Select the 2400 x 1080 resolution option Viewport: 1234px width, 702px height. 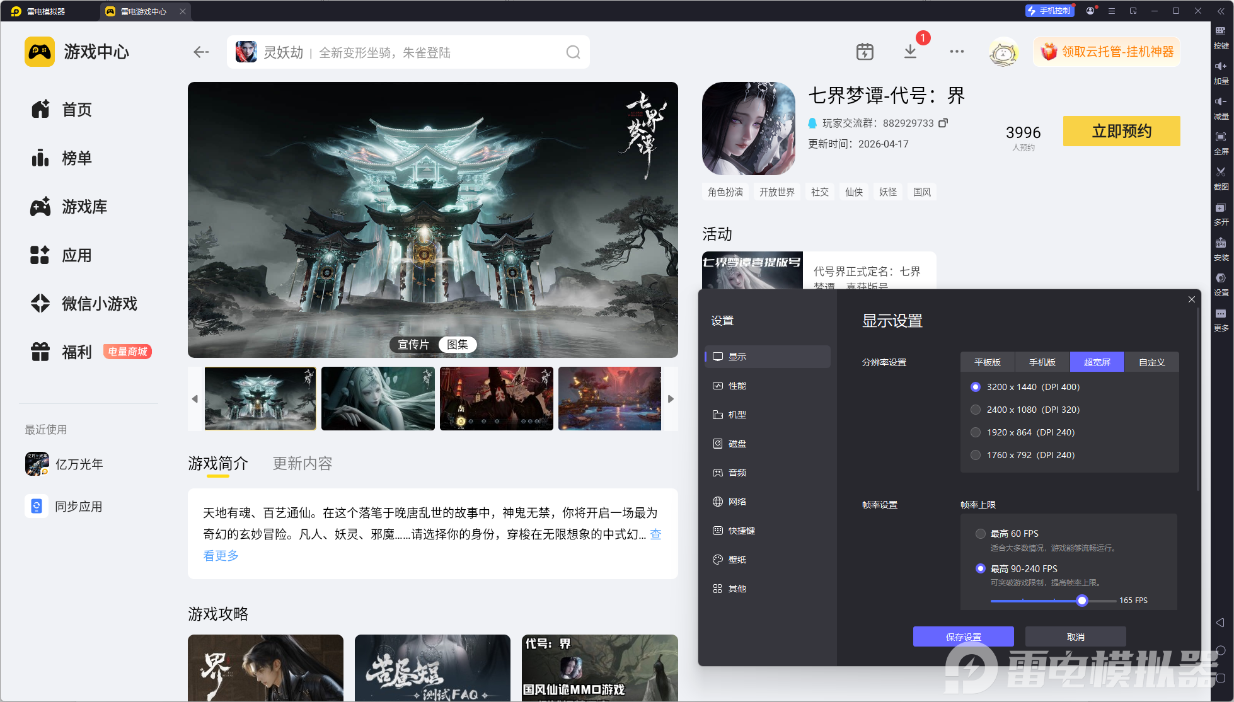(976, 410)
